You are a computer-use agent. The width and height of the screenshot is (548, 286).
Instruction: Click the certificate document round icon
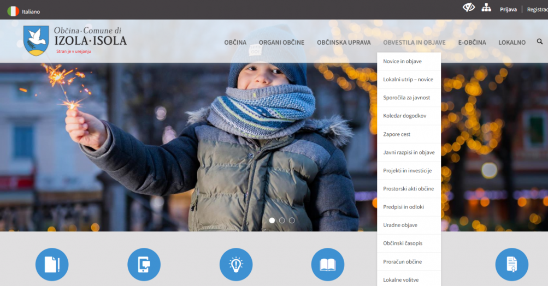(x=511, y=264)
